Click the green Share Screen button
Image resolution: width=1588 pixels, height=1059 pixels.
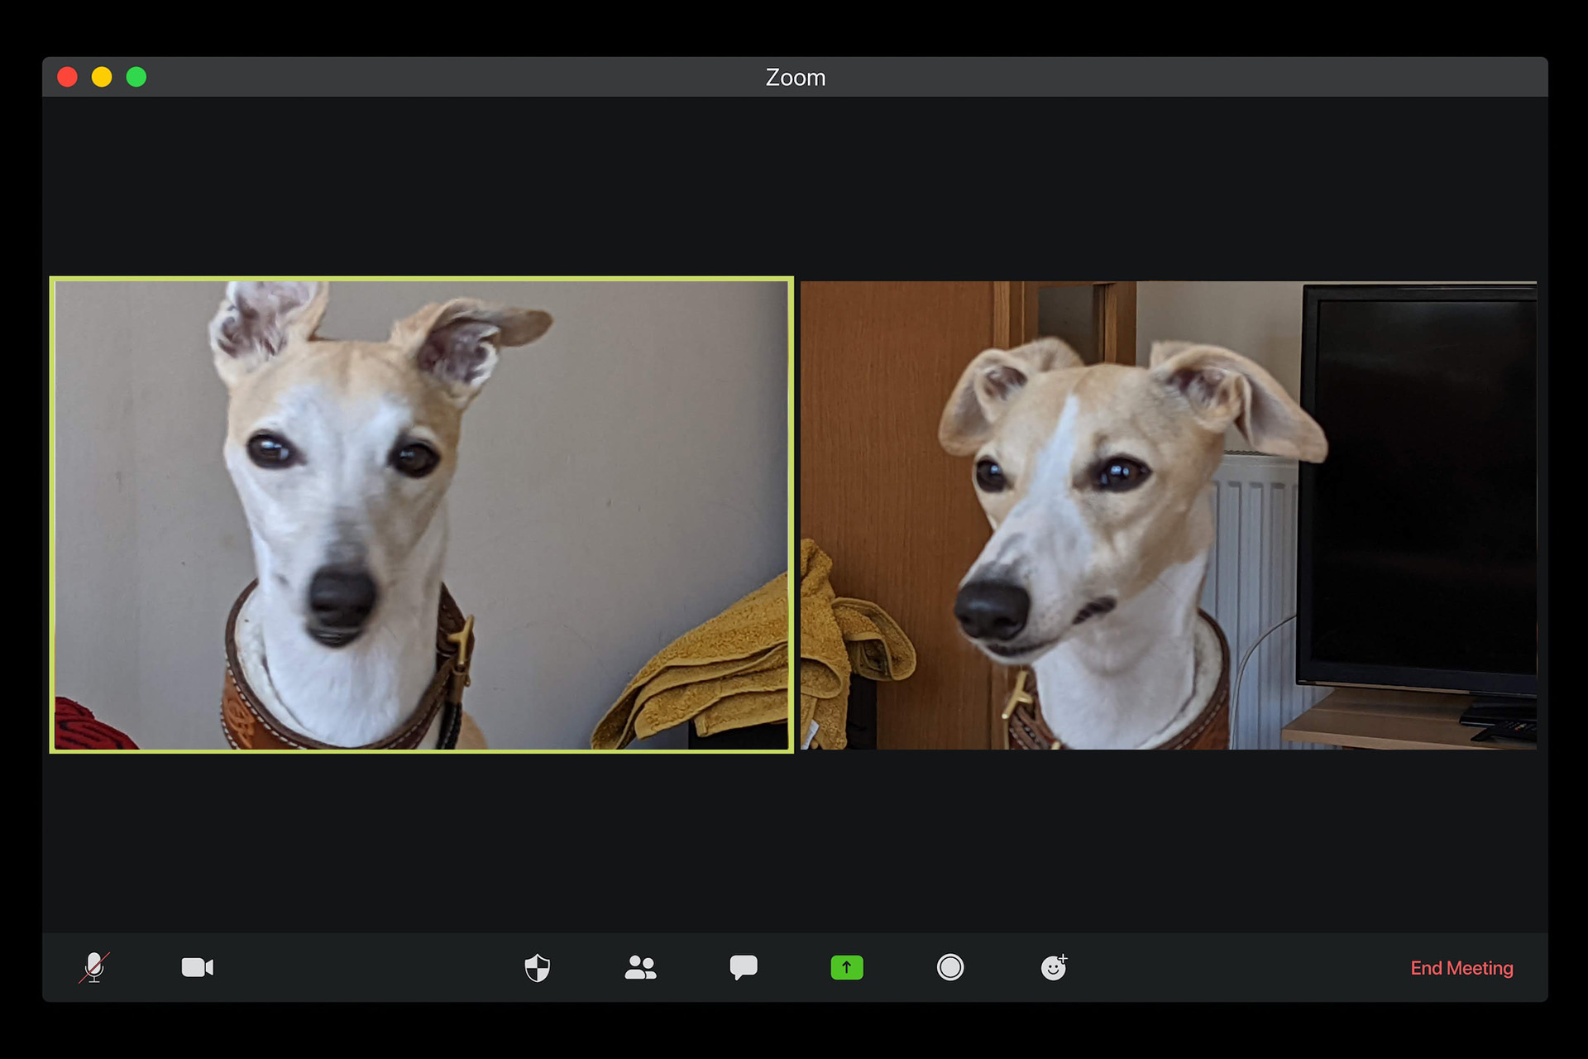point(846,967)
